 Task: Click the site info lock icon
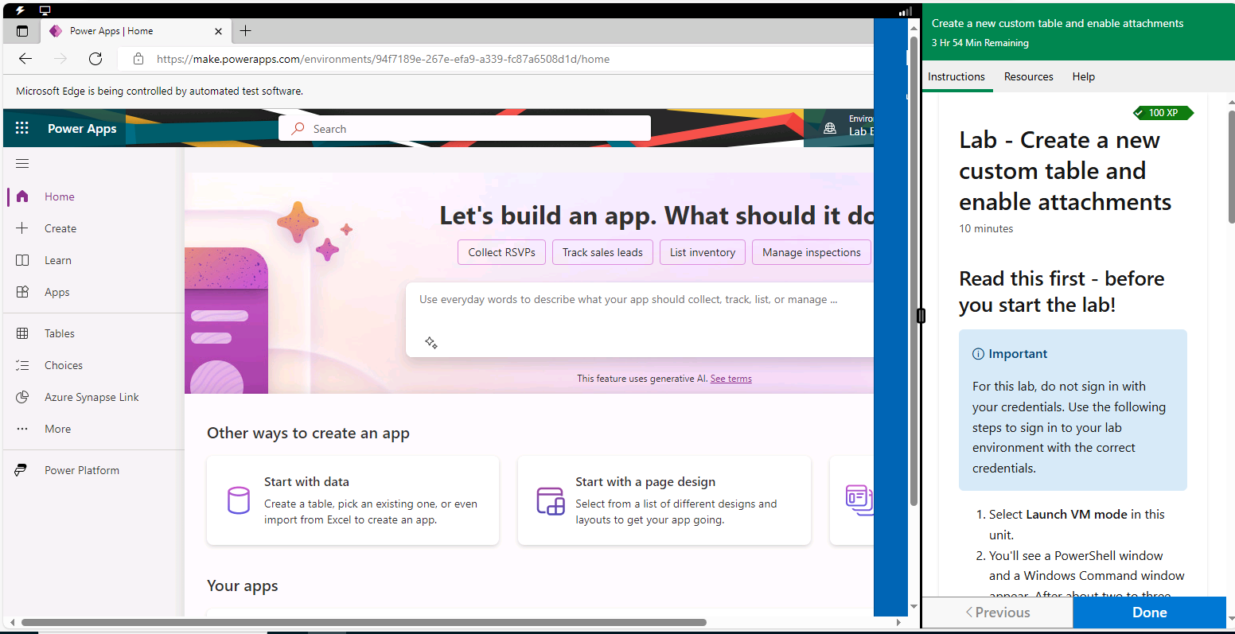click(138, 59)
